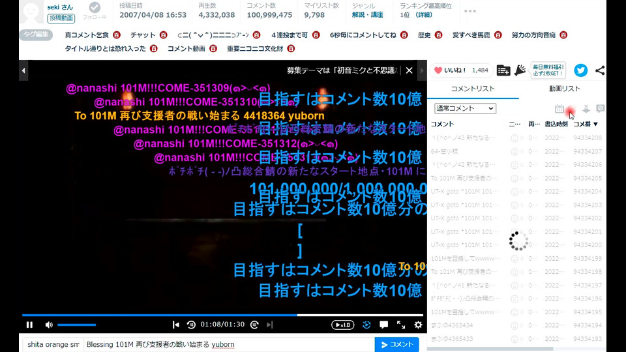Click nicoru icon on row 94334194
The image size is (626, 352).
(514, 325)
